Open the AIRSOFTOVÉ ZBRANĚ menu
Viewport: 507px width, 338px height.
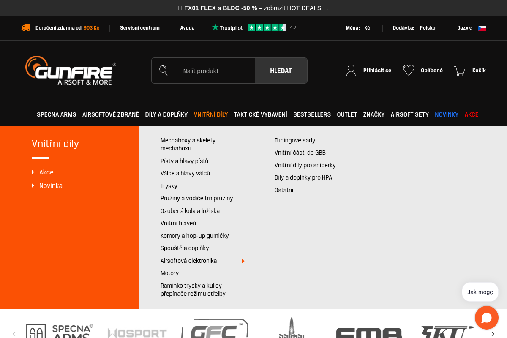pos(111,114)
